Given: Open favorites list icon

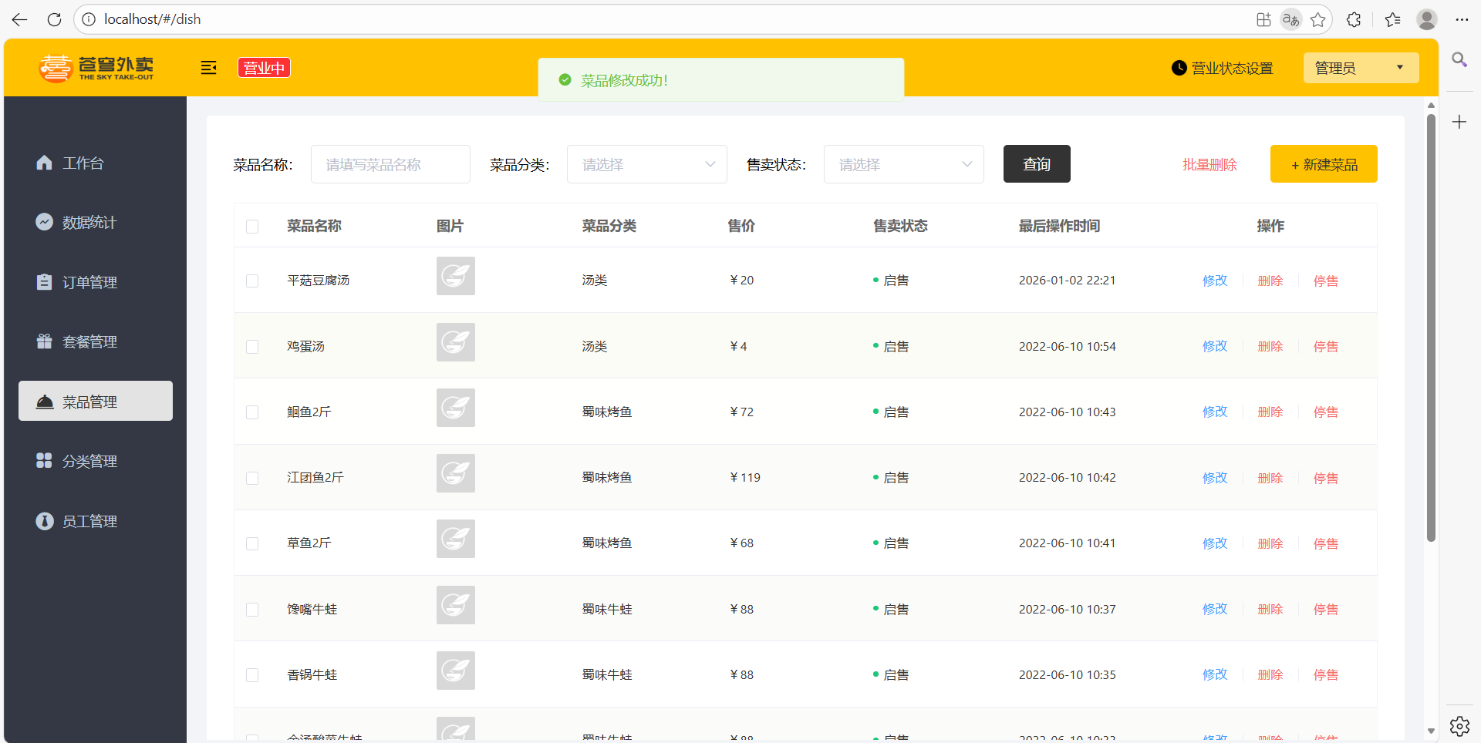Looking at the screenshot, I should pyautogui.click(x=1392, y=19).
